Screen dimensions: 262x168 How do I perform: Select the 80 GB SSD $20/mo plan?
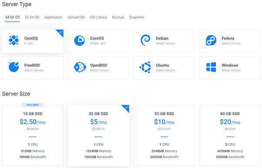230,135
